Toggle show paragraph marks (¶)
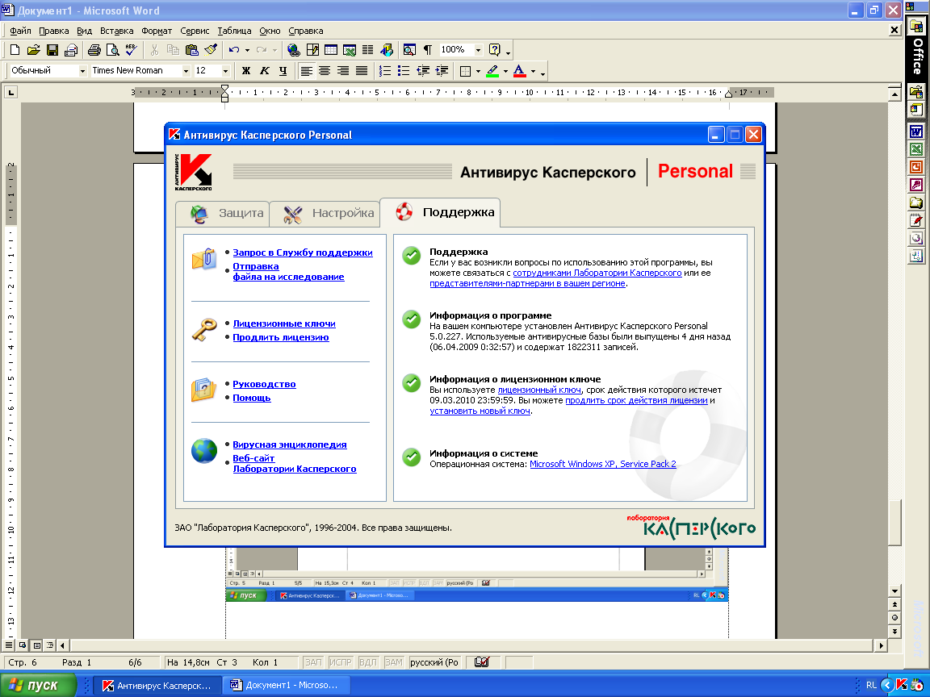This screenshot has width=930, height=697. click(x=428, y=50)
